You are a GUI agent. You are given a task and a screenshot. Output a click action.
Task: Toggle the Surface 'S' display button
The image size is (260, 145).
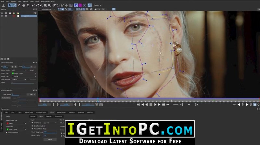click(76, 5)
